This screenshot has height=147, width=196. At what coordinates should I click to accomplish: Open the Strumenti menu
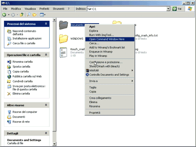pyautogui.click(x=58, y=9)
